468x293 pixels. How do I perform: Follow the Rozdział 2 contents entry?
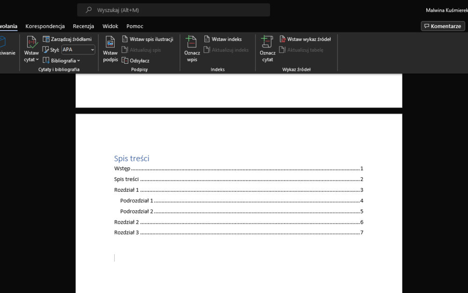coord(239,222)
